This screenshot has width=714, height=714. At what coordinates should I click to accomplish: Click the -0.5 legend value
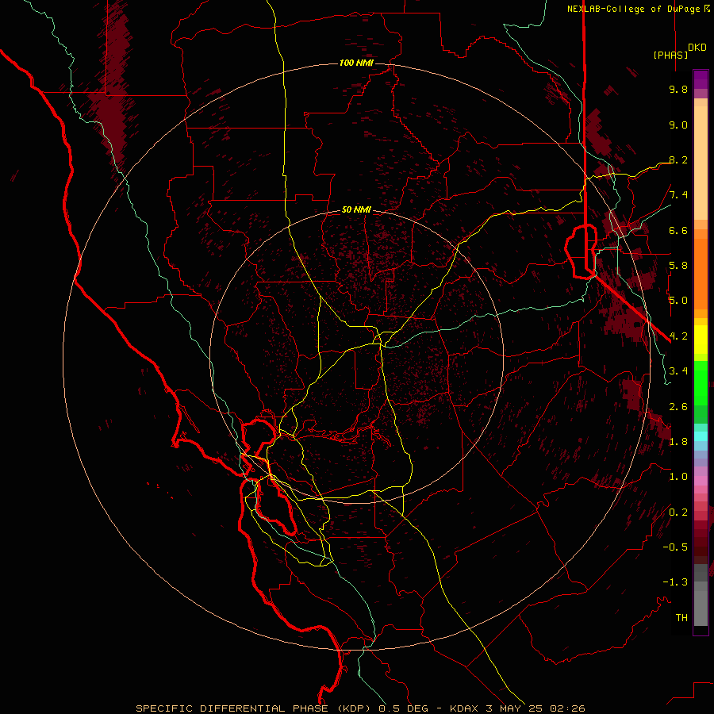point(675,547)
